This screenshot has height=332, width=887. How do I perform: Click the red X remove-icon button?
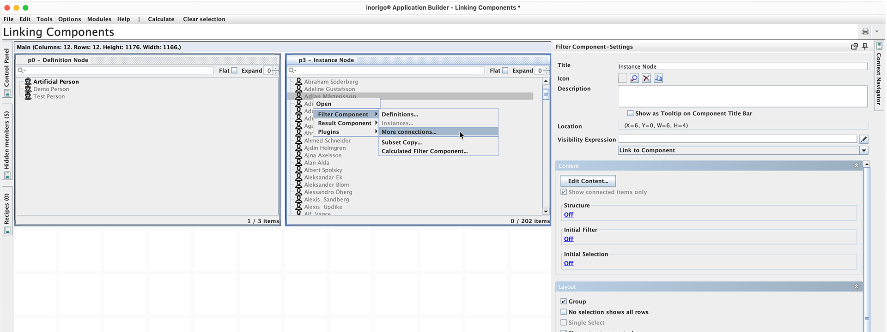[x=646, y=78]
